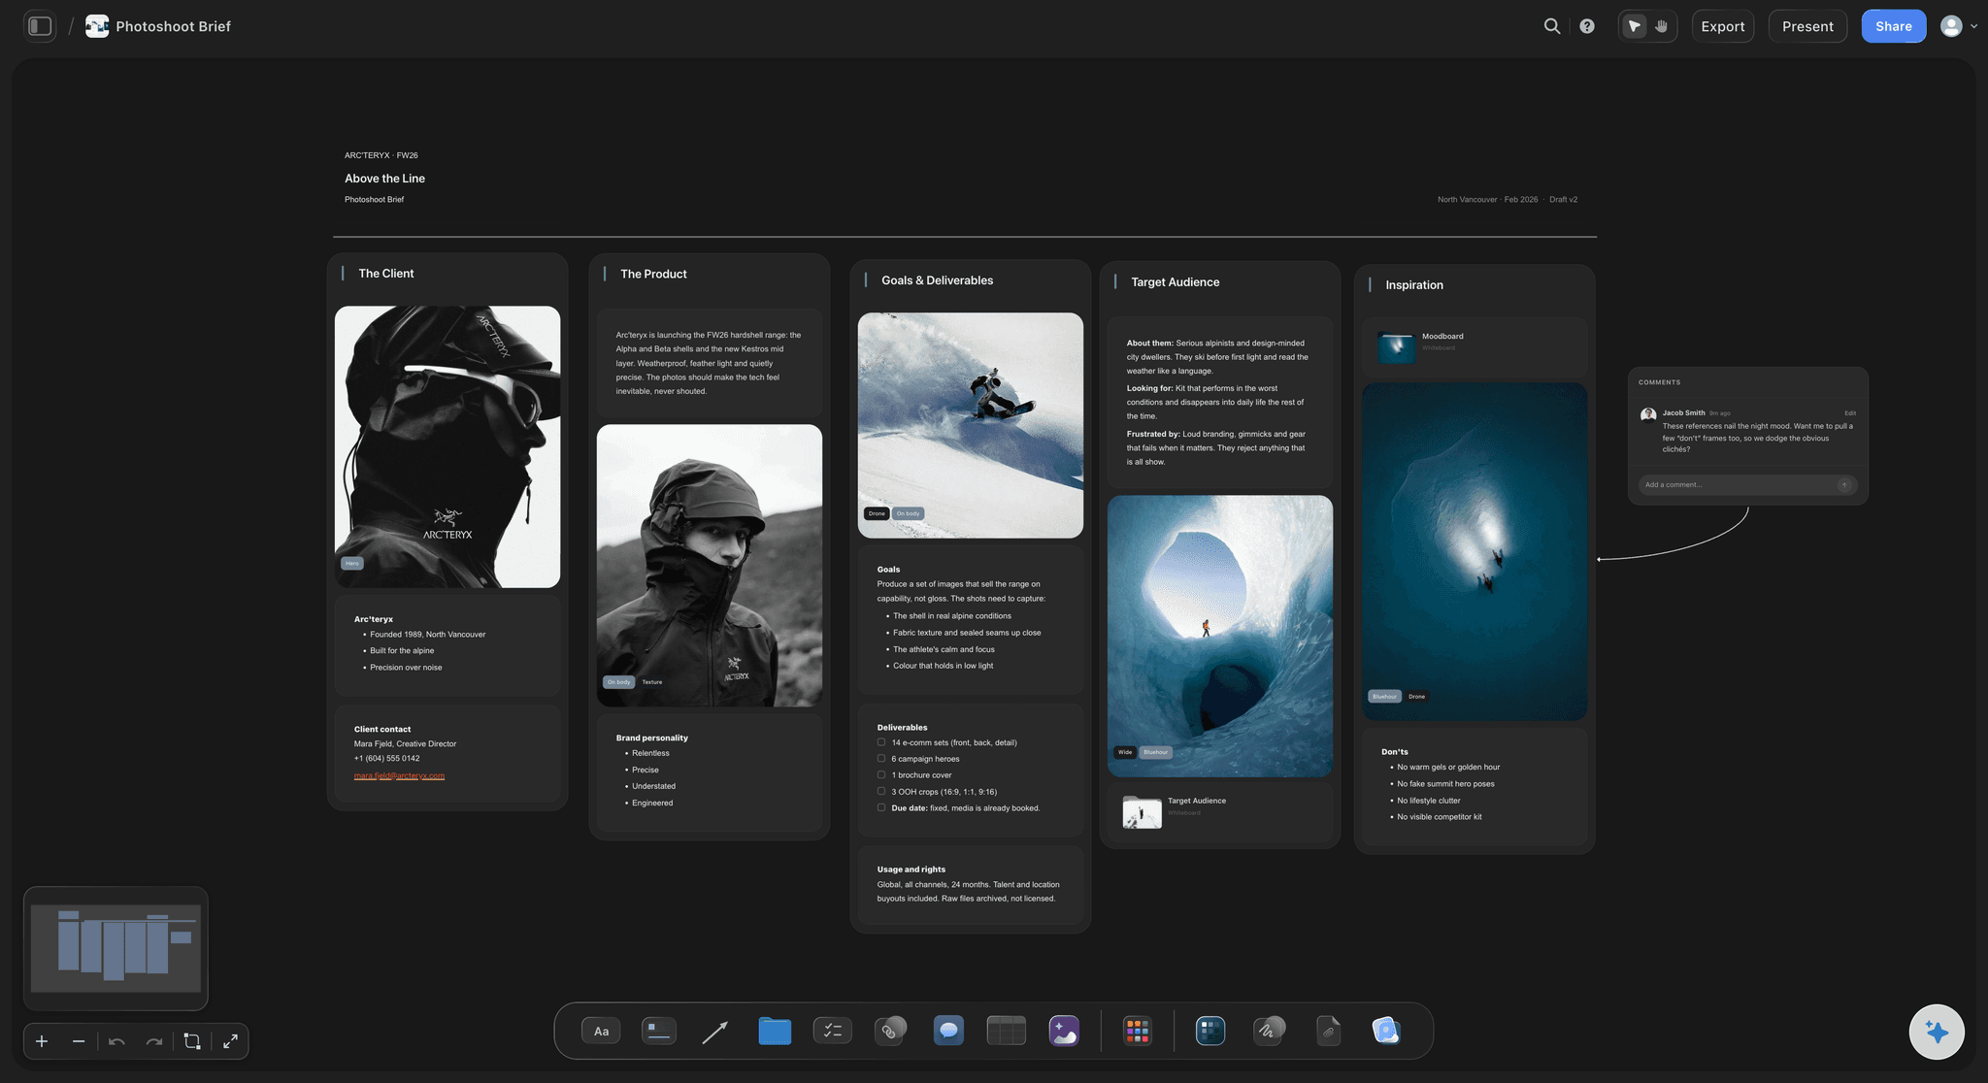
Task: Check the 3 OOH crops checkbox
Action: [881, 791]
